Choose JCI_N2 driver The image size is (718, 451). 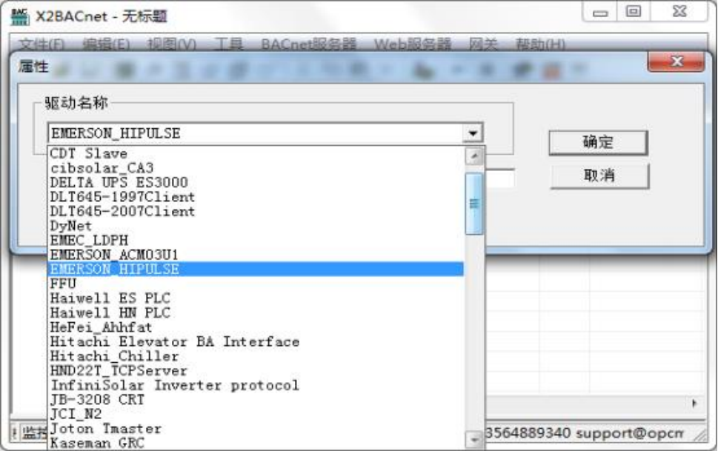click(x=256, y=415)
